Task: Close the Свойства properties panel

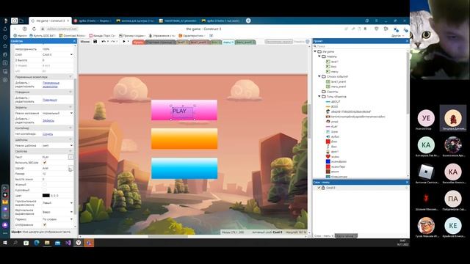Action: [x=75, y=41]
